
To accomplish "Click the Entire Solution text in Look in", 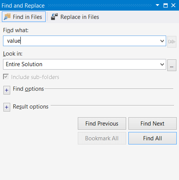I will tap(24, 64).
